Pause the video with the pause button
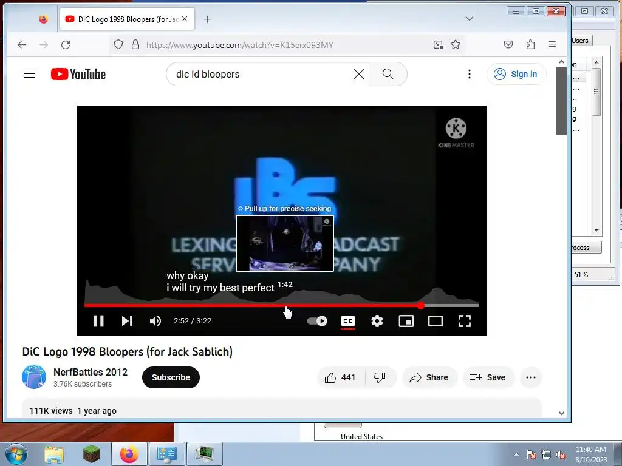Screen dimensions: 622x466 99,320
